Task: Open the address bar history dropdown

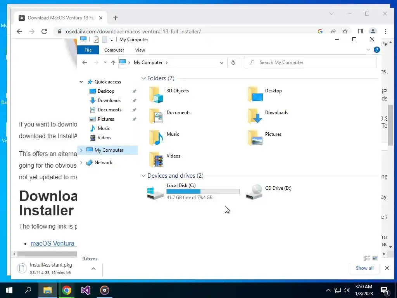Action: (221, 63)
